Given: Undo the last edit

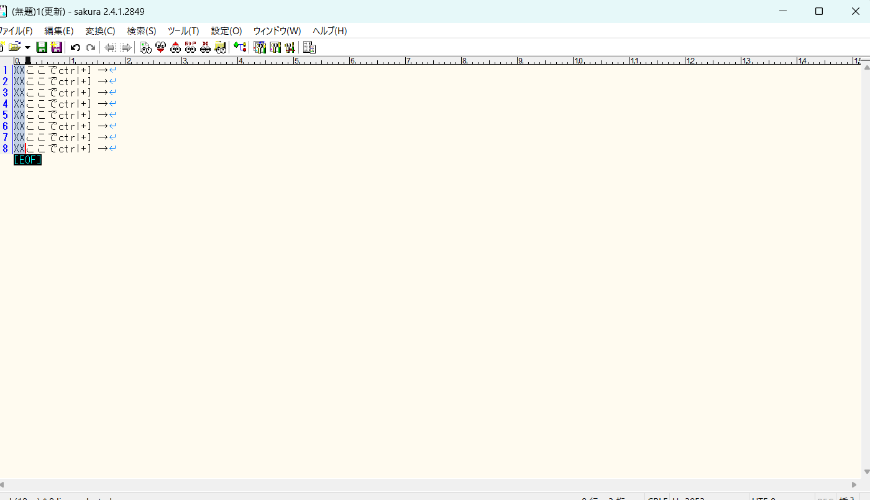Looking at the screenshot, I should [x=75, y=47].
